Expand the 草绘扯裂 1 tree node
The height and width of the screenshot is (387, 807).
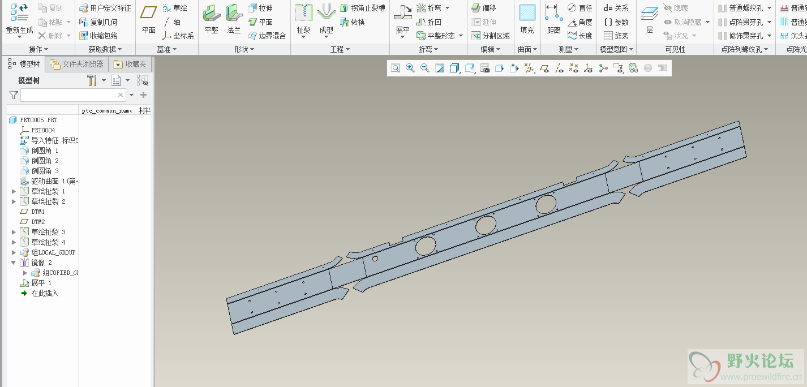click(x=14, y=191)
